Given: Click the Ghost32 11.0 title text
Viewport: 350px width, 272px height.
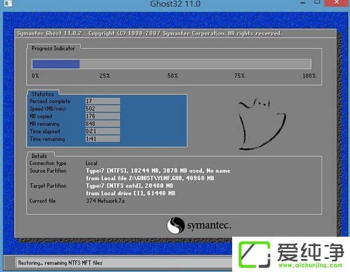Looking at the screenshot, I should click(175, 4).
